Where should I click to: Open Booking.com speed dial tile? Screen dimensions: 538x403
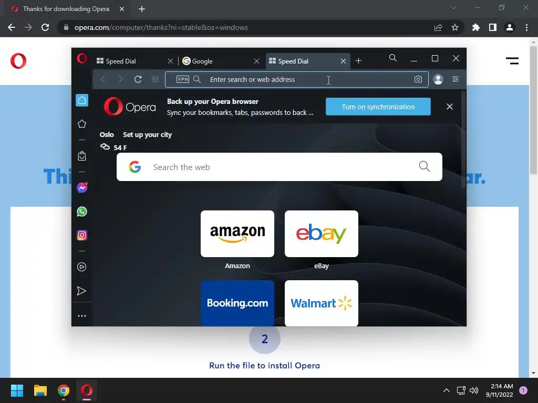pos(237,303)
